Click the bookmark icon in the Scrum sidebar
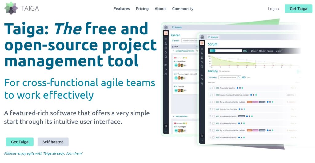The width and height of the screenshot is (315, 163). [x=202, y=66]
